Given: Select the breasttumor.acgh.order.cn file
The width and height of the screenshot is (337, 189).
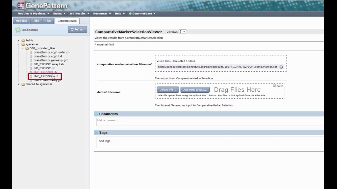Looking at the screenshot, I should pos(51,52).
